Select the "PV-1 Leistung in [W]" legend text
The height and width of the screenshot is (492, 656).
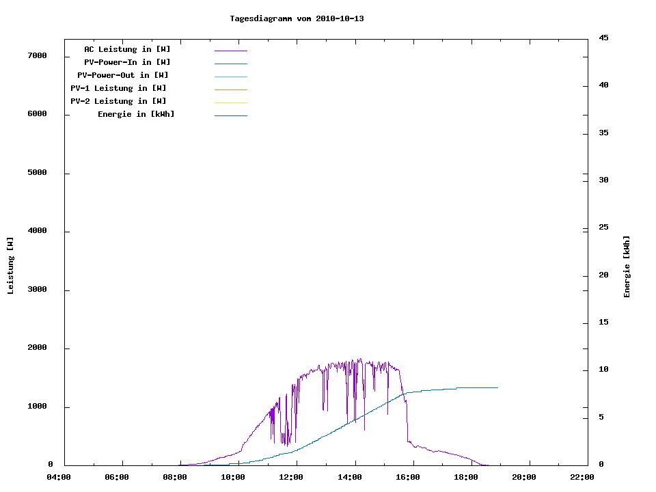pos(118,88)
